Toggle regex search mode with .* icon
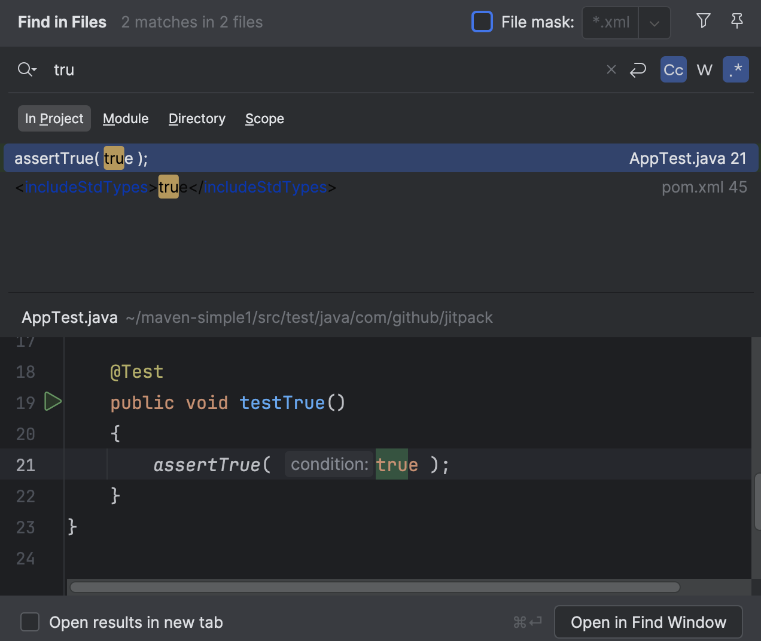761x641 pixels. pyautogui.click(x=736, y=69)
